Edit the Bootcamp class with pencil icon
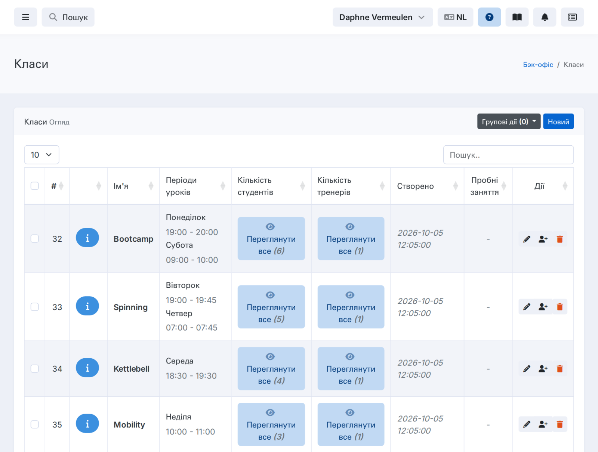This screenshot has width=598, height=452. click(x=527, y=239)
